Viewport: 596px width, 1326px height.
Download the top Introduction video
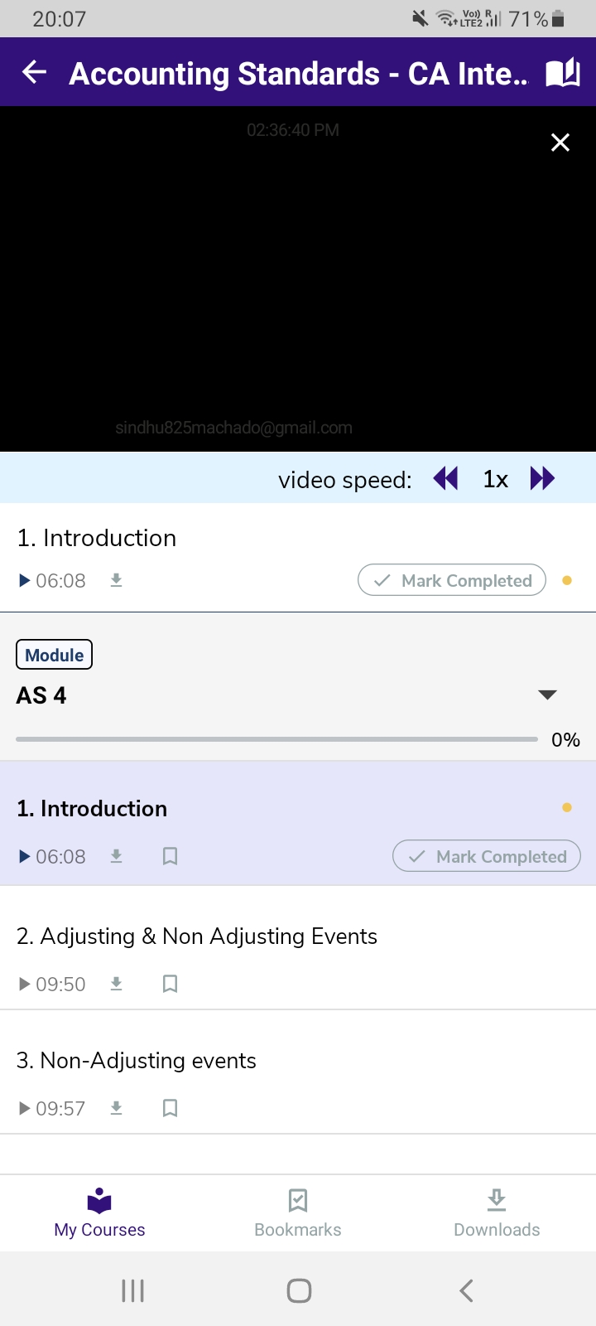click(x=117, y=580)
